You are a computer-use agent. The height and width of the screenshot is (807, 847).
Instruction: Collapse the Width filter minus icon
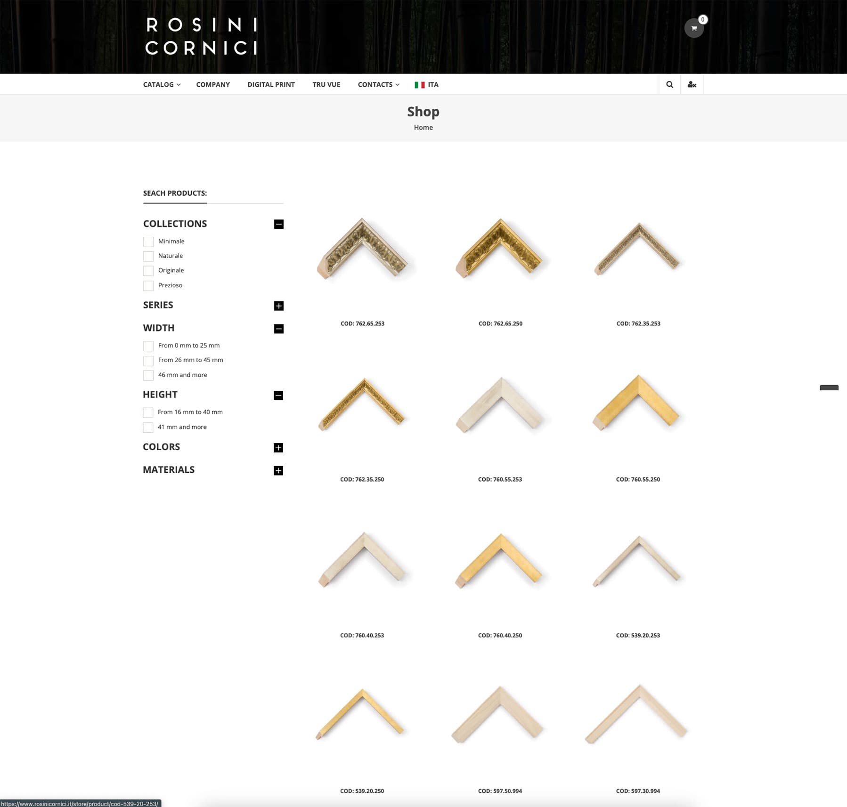pyautogui.click(x=278, y=329)
